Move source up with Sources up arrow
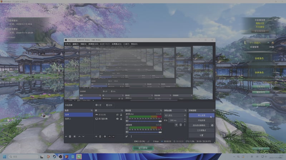Screen dimensions: 286x160 (109, 137)
